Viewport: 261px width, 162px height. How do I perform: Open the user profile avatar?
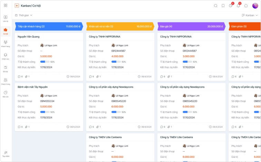255,6
